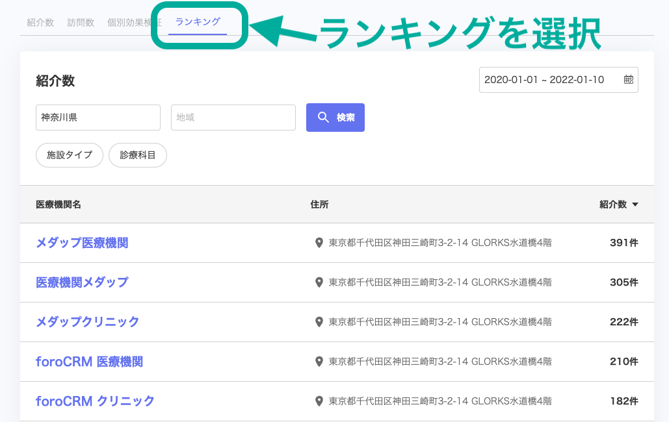Open the メダップクリニック link

pyautogui.click(x=88, y=322)
